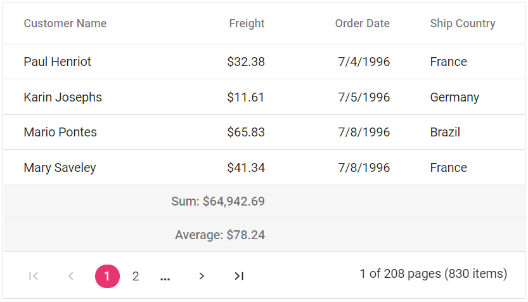Click the $65.83 freight cell
The image size is (528, 302).
point(245,132)
